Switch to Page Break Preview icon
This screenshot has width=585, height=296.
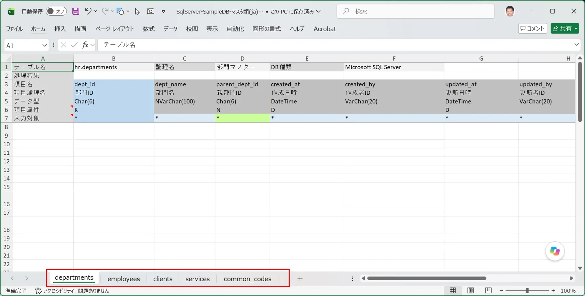tap(488, 291)
